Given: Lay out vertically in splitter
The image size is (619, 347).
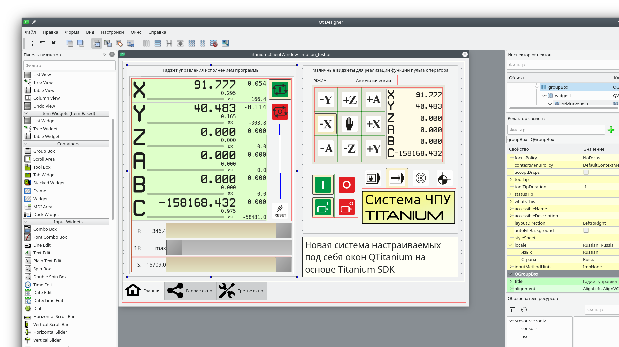Looking at the screenshot, I should (x=180, y=43).
